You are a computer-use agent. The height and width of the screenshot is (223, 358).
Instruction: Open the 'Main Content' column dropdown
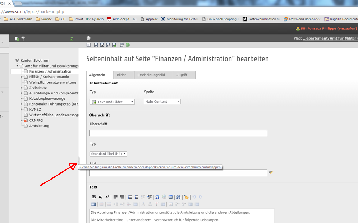pyautogui.click(x=162, y=102)
